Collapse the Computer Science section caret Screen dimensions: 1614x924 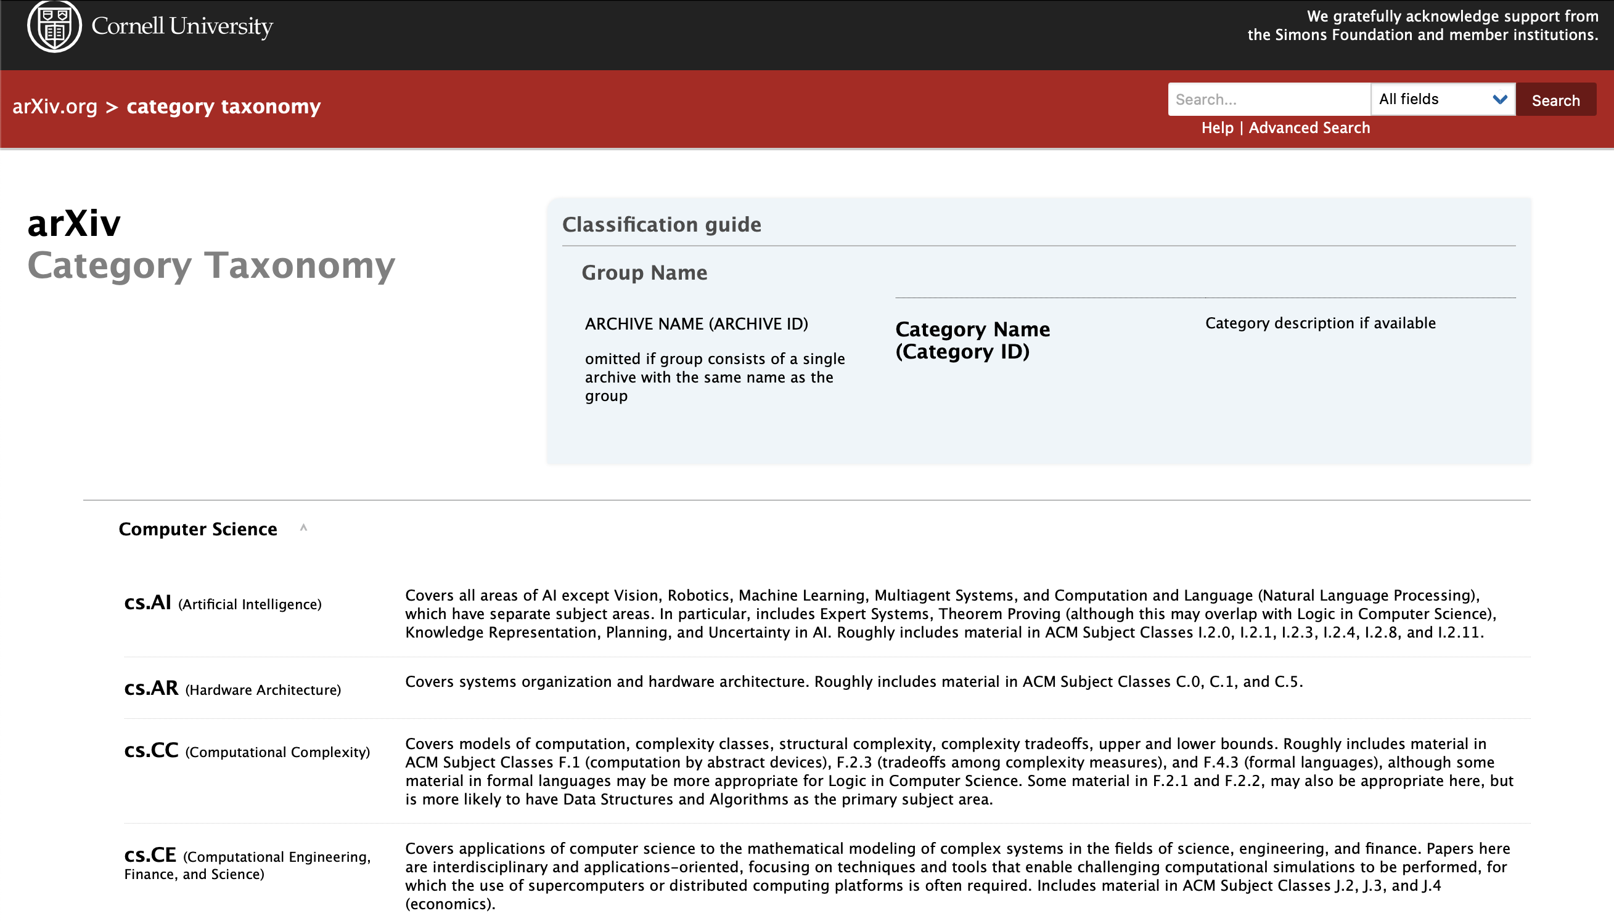303,528
